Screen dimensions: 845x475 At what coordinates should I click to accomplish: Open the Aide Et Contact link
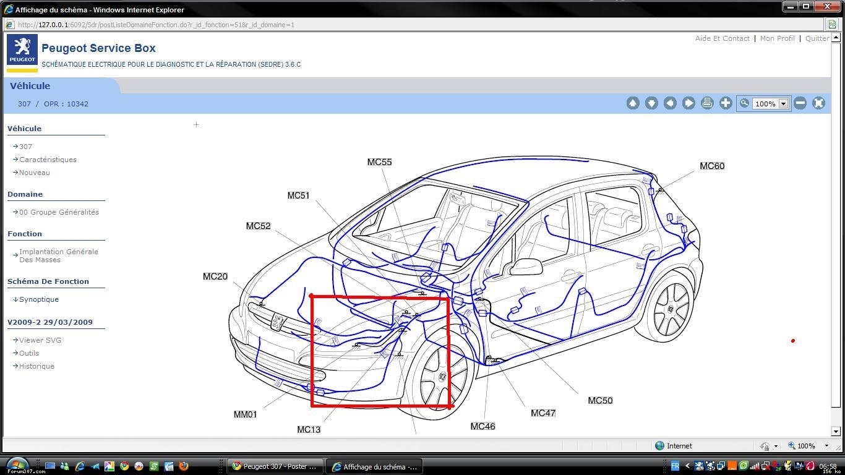722,38
